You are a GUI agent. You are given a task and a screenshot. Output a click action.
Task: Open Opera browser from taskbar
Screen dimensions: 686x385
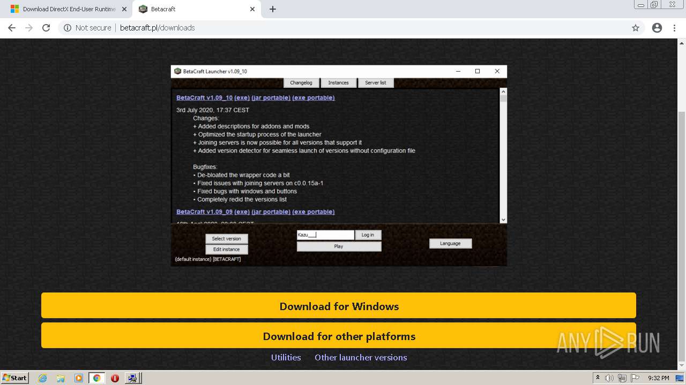[115, 378]
